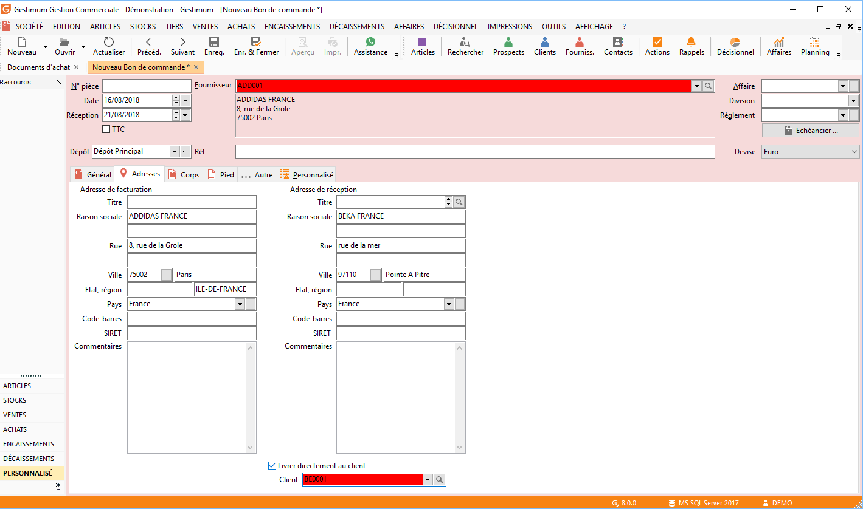Open billing address Pays dropdown
Image resolution: width=863 pixels, height=509 pixels.
(x=240, y=304)
